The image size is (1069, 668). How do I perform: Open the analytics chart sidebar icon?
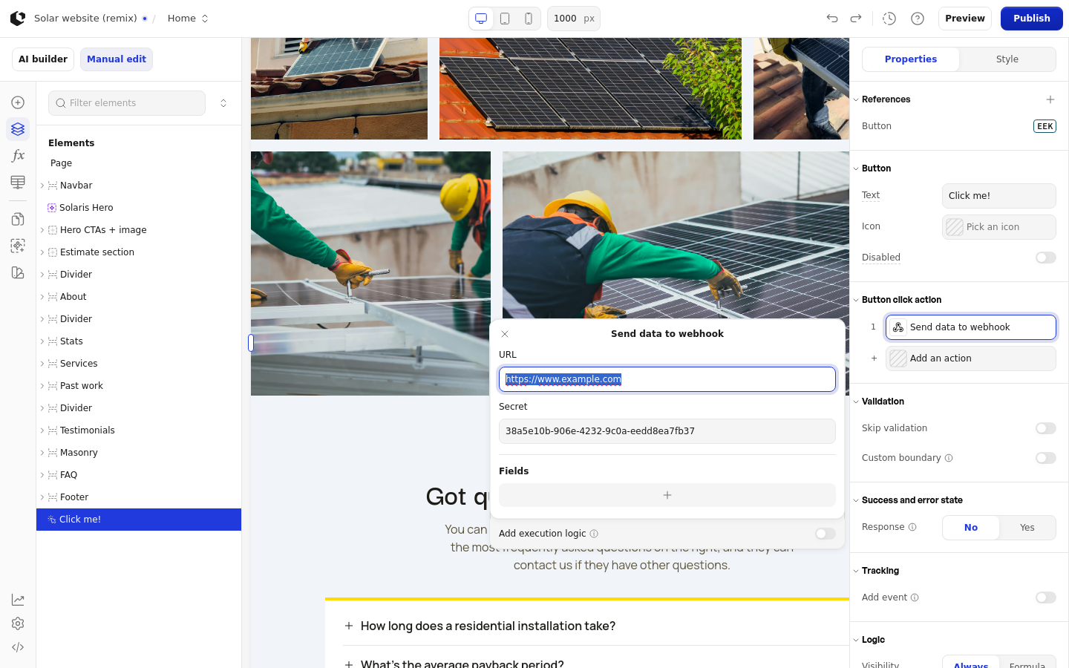click(18, 600)
